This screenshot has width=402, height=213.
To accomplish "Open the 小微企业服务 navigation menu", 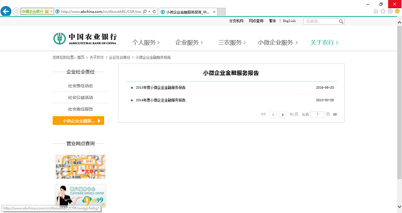I will click(278, 43).
